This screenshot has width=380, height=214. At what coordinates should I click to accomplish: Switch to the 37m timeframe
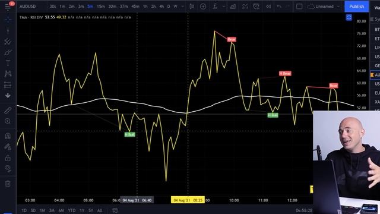124,7
